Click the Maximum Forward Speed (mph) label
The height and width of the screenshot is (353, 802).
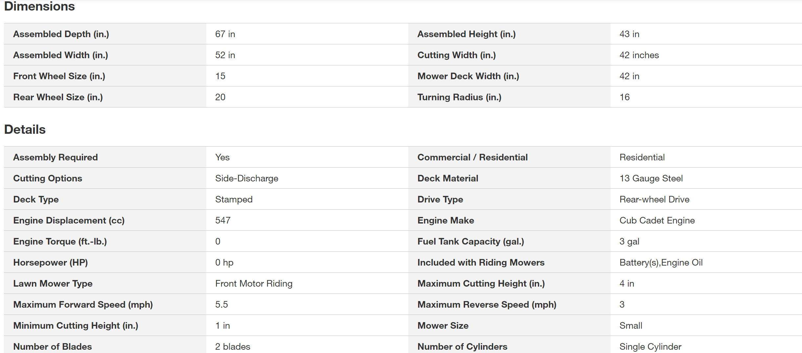click(83, 305)
